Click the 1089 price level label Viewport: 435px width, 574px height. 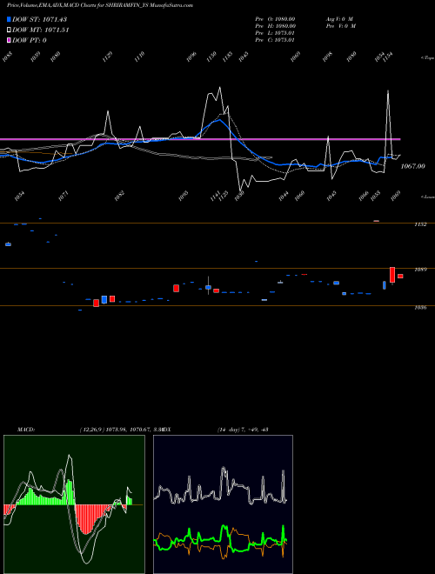[420, 270]
